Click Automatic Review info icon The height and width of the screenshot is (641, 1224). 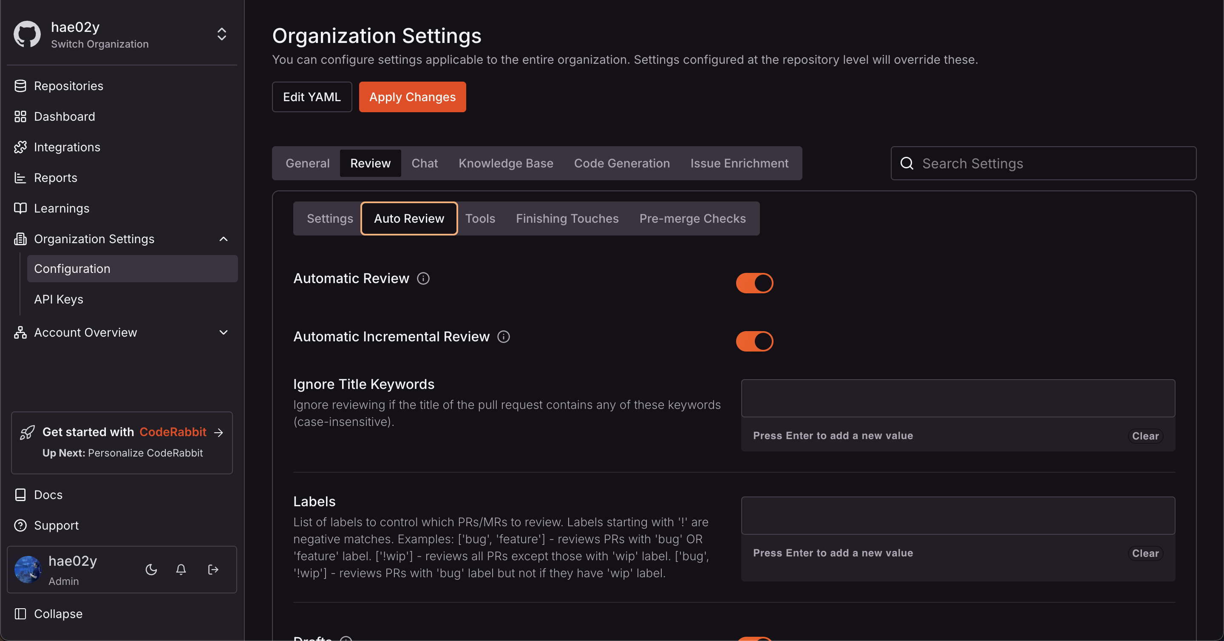[x=423, y=278]
